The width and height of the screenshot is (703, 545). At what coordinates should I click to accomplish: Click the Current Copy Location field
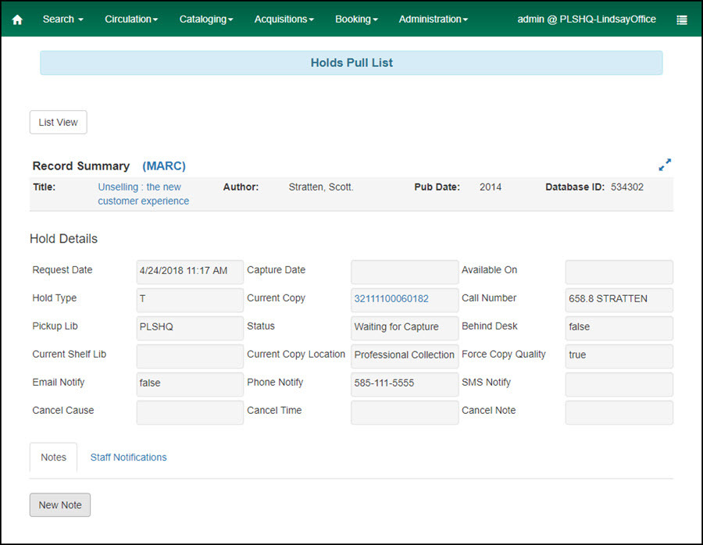[x=405, y=356]
